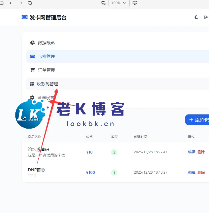
Task: Click the browser reload icon
Action: [x=30, y=3]
